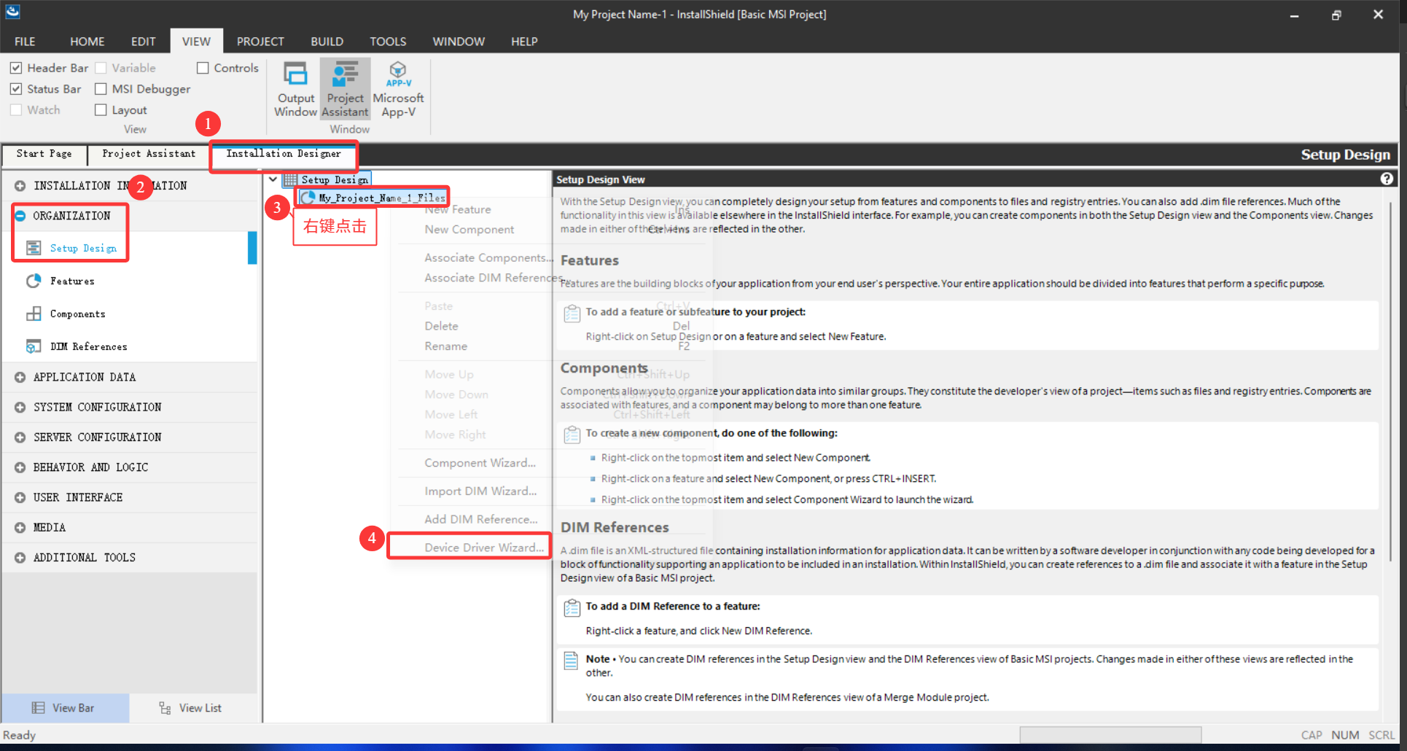This screenshot has width=1407, height=751.
Task: Expand the SERVER CONFIGURATION section
Action: (x=20, y=437)
